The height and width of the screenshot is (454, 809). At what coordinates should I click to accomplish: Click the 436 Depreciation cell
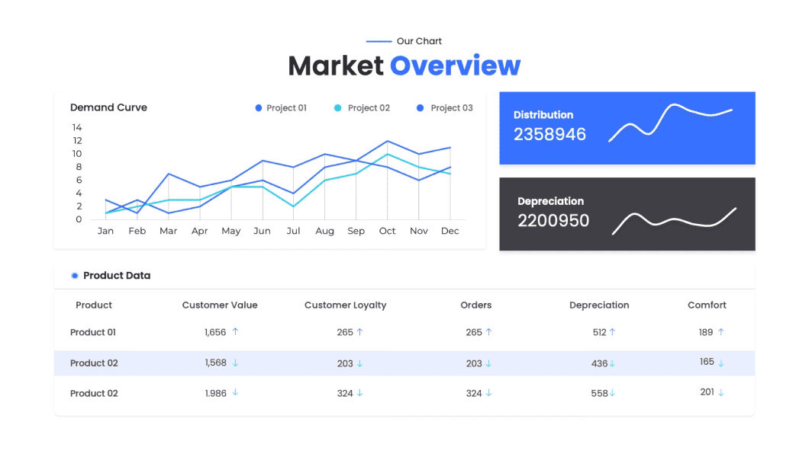coord(600,363)
